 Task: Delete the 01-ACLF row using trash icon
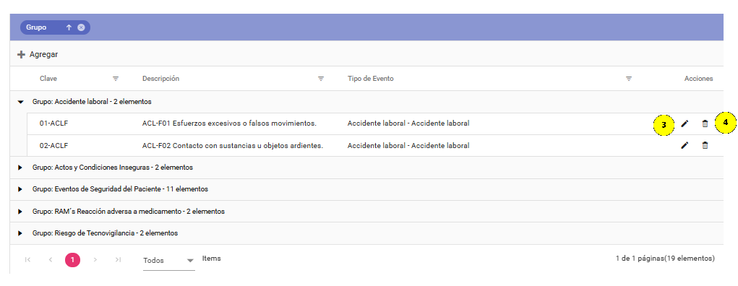(x=705, y=123)
